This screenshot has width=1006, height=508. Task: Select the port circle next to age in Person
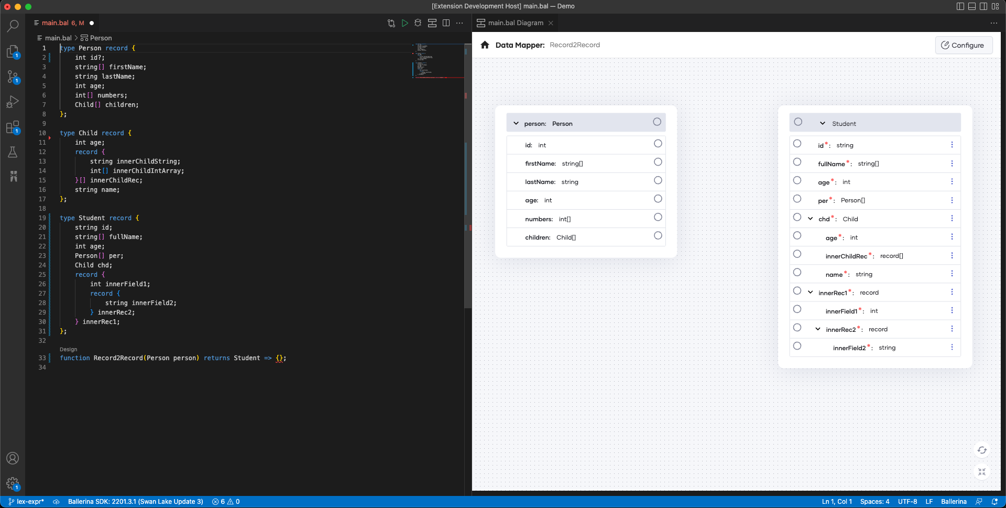[658, 199]
